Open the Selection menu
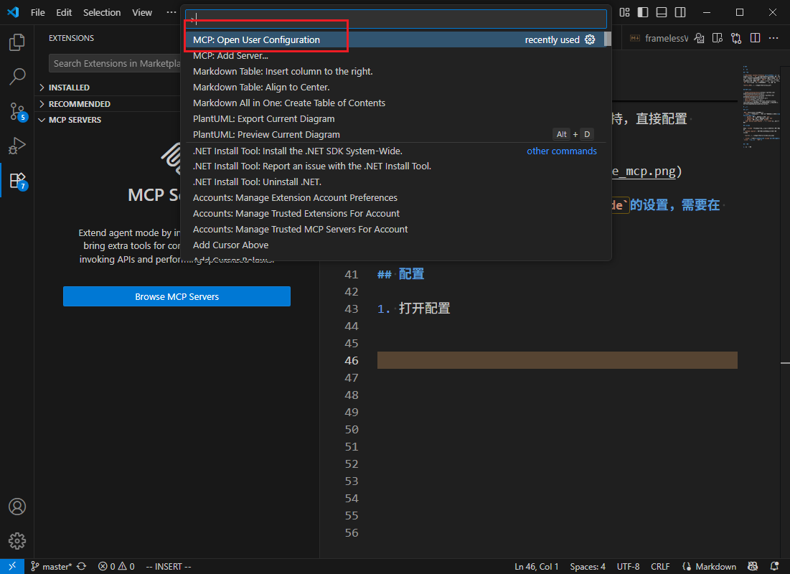The width and height of the screenshot is (790, 574). pos(102,12)
